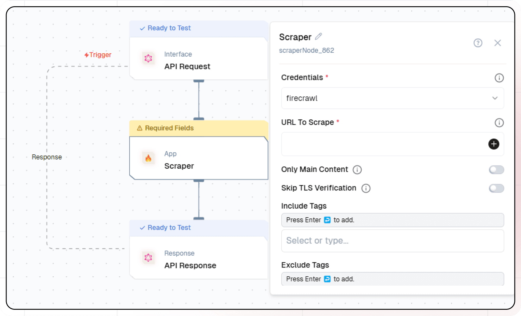
Task: View the Only Main Content info tooltip
Action: pos(357,170)
